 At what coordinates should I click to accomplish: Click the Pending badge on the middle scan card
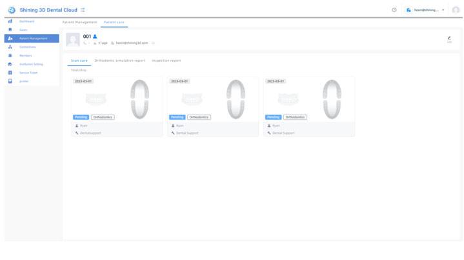pos(177,117)
